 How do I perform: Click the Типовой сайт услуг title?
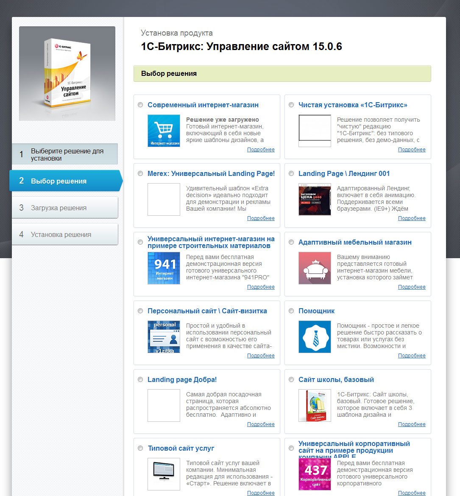click(x=181, y=448)
